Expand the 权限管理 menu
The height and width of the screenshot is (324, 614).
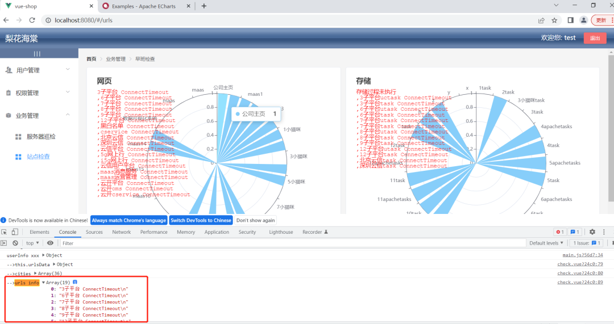click(x=39, y=92)
